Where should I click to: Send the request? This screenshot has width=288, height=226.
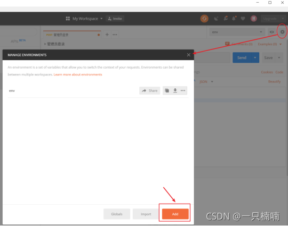coord(242,57)
